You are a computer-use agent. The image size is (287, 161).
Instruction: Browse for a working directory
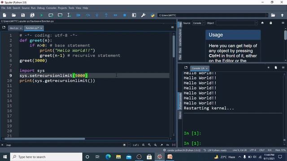273,15
